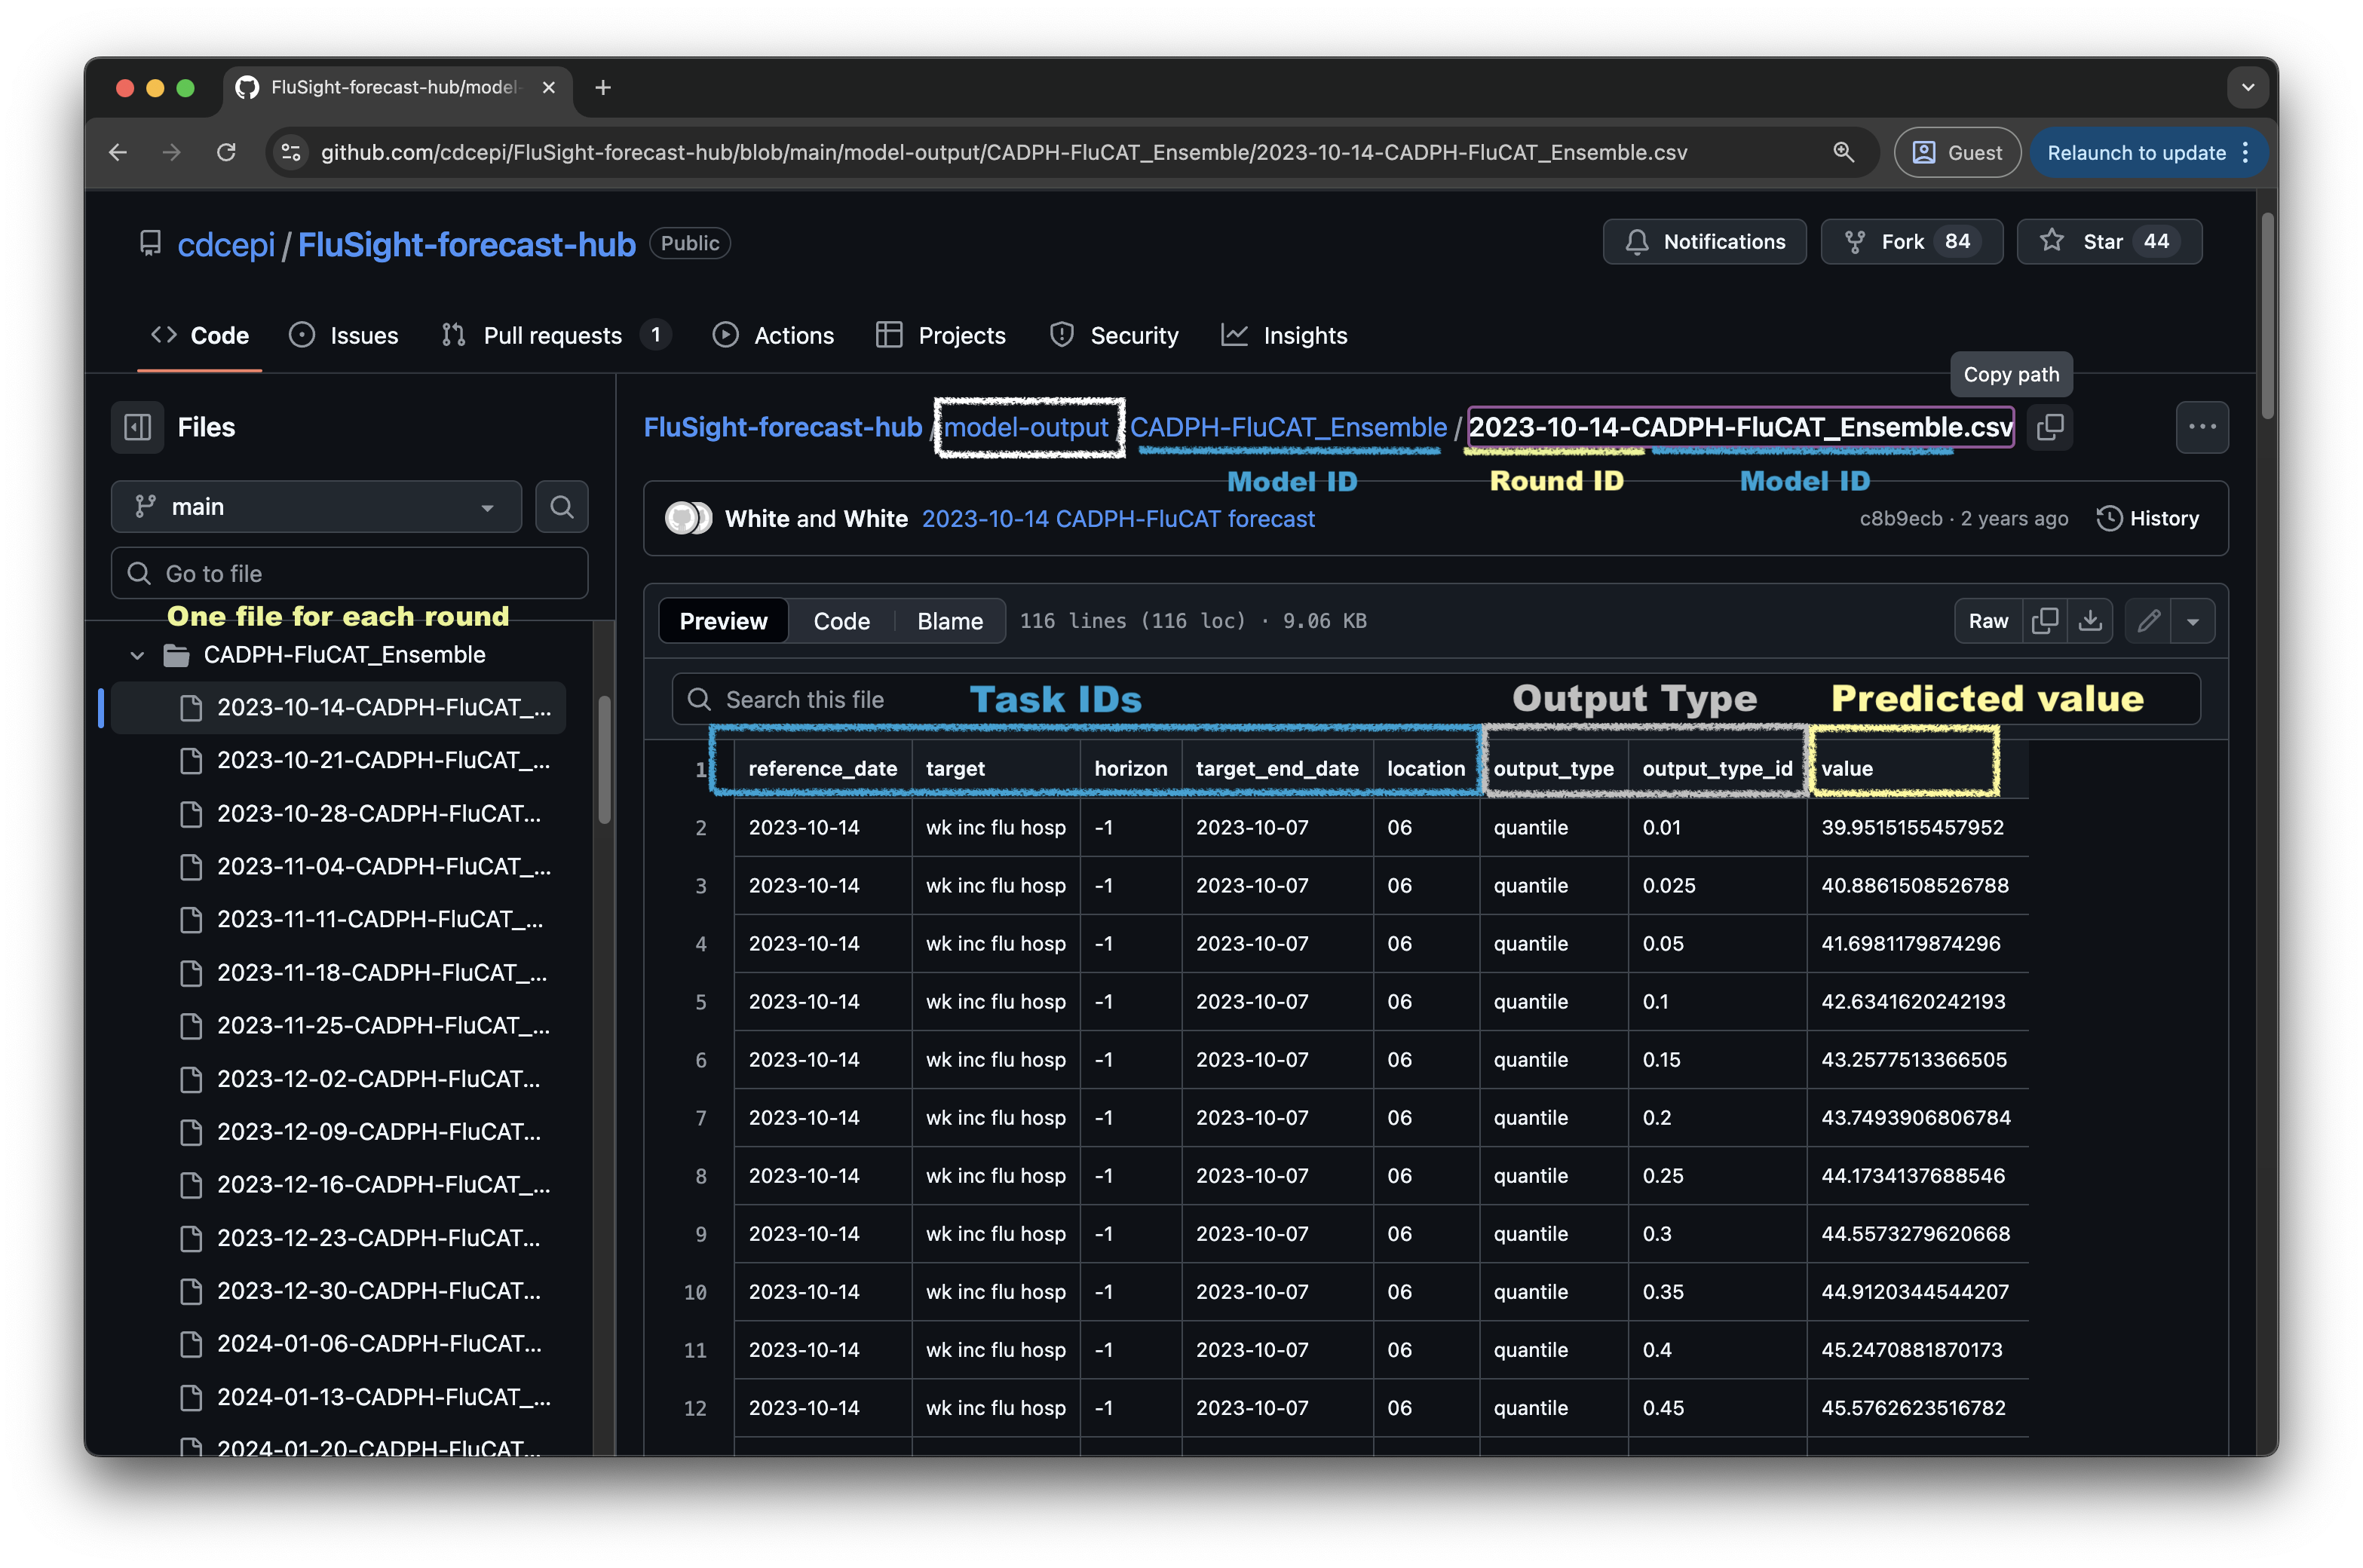Open the Pull requests tab
2363x1568 pixels.
(552, 336)
